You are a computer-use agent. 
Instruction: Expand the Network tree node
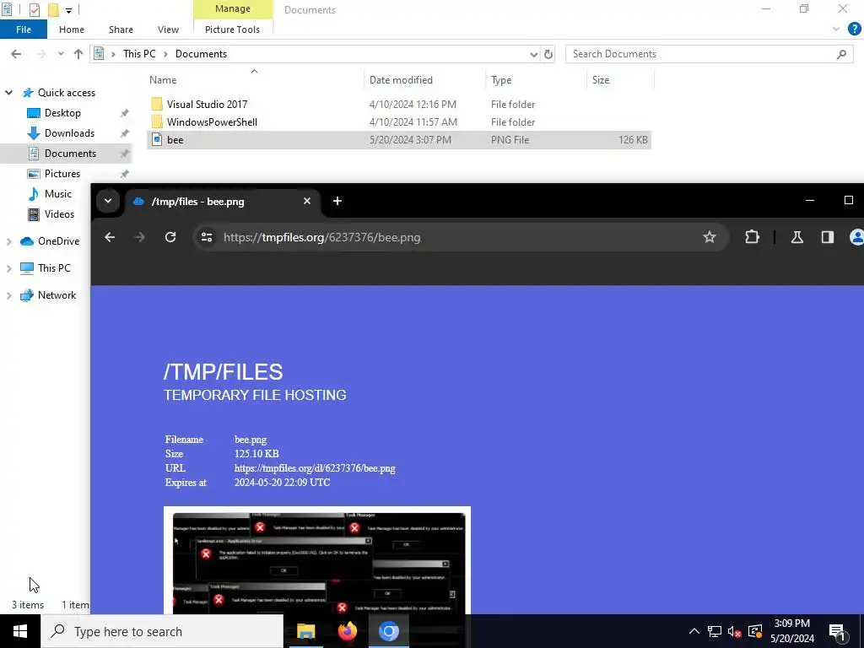point(8,295)
